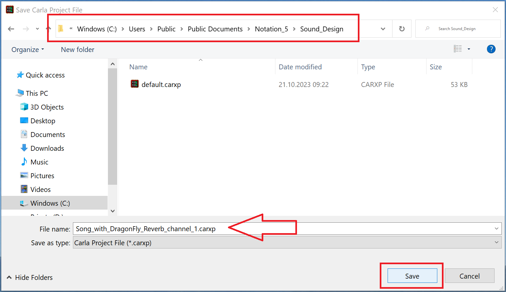
Task: Open the Save as type dropdown
Action: click(496, 243)
